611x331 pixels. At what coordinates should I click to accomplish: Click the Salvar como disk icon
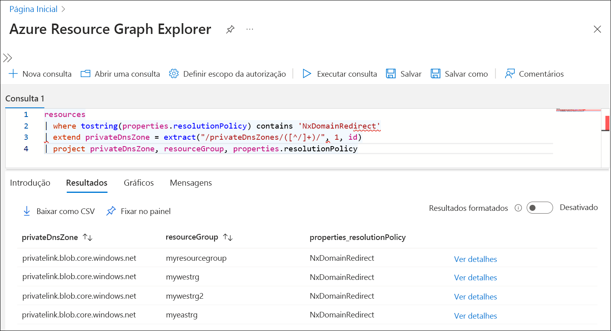tap(435, 74)
